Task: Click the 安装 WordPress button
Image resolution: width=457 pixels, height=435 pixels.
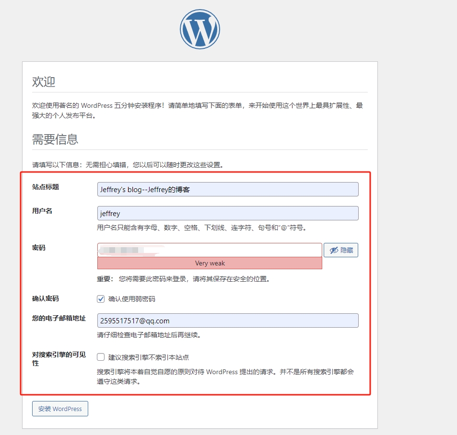Action: (x=60, y=409)
